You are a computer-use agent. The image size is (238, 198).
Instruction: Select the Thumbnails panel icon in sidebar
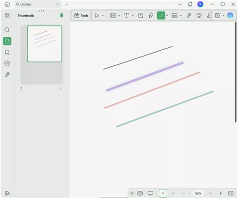click(x=7, y=41)
